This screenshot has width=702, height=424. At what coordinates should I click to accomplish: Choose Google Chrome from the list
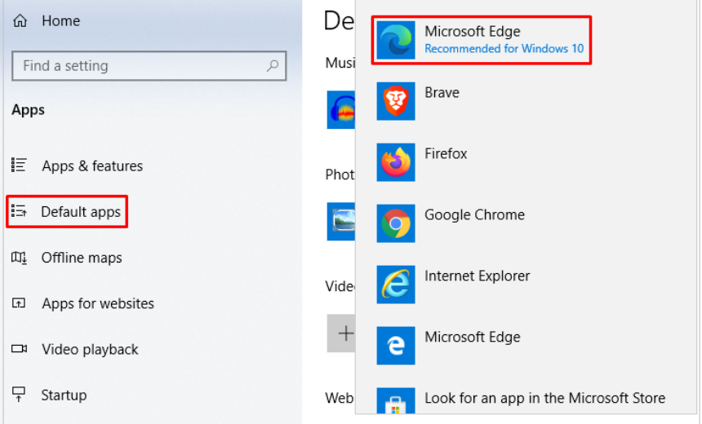(x=474, y=215)
